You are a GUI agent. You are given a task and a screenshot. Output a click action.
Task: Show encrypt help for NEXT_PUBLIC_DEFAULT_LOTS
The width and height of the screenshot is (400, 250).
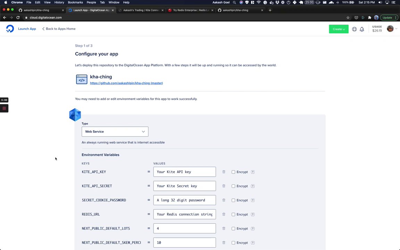point(252,228)
